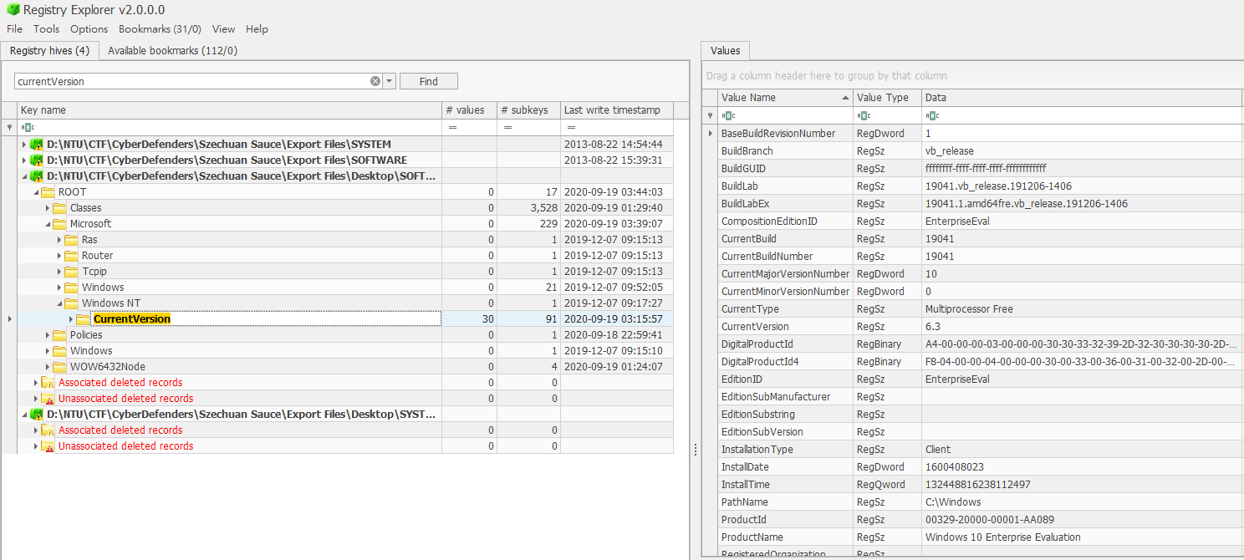Select the BuildLabEx value row
This screenshot has height=560, width=1244.
coord(973,204)
